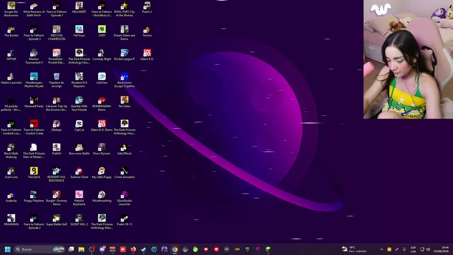Open the Mouthwashing desktop shortcut
The image size is (453, 255).
102,197
